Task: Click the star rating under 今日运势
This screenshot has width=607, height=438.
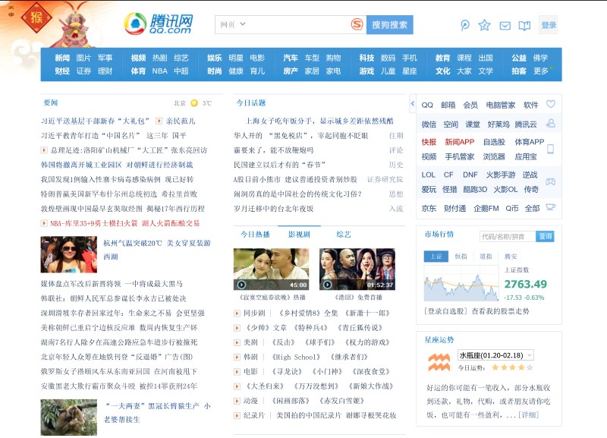Action: [512, 367]
